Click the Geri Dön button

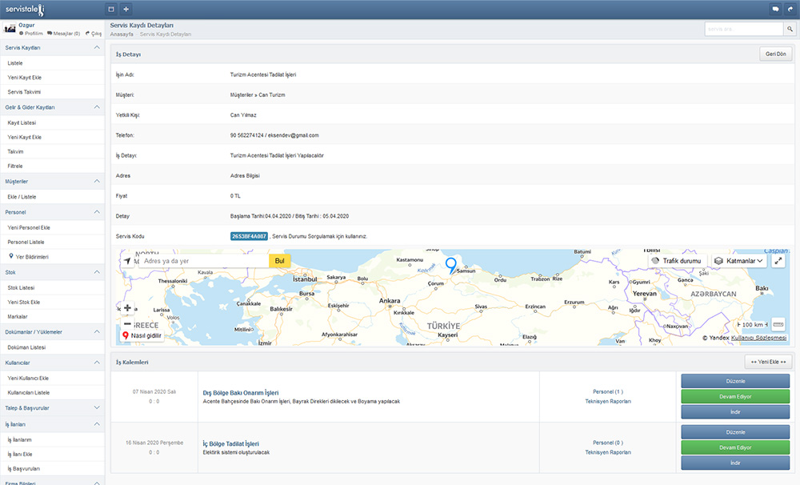point(775,54)
